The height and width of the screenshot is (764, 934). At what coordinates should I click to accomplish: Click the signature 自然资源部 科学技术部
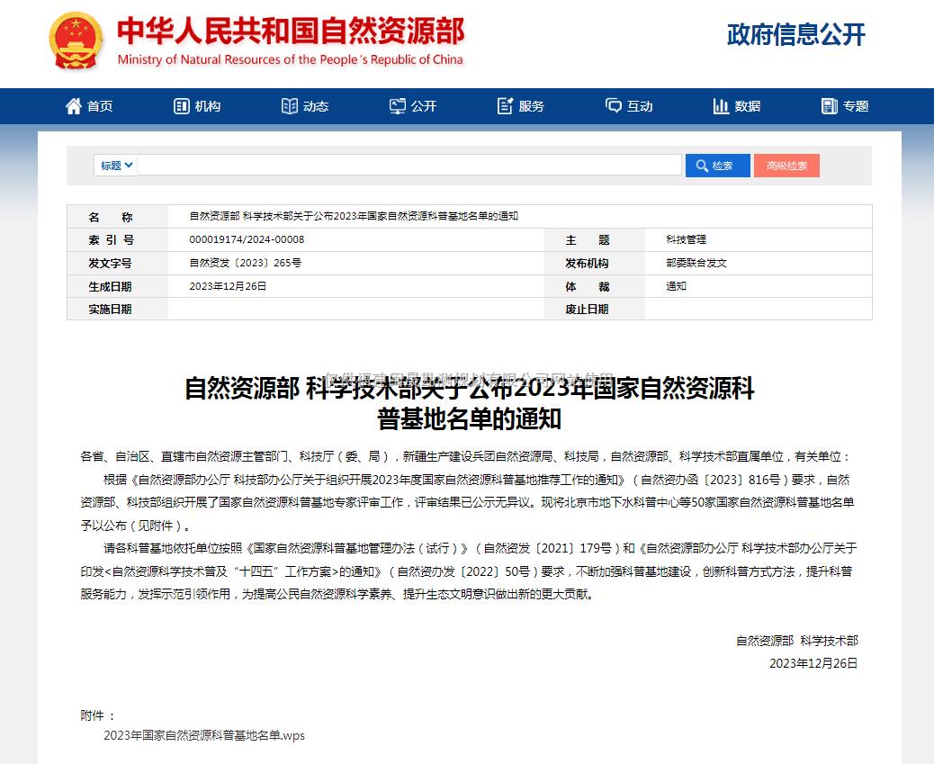click(797, 641)
